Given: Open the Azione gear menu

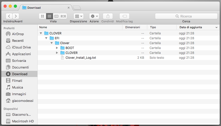Looking at the screenshot, I should click(x=94, y=16).
